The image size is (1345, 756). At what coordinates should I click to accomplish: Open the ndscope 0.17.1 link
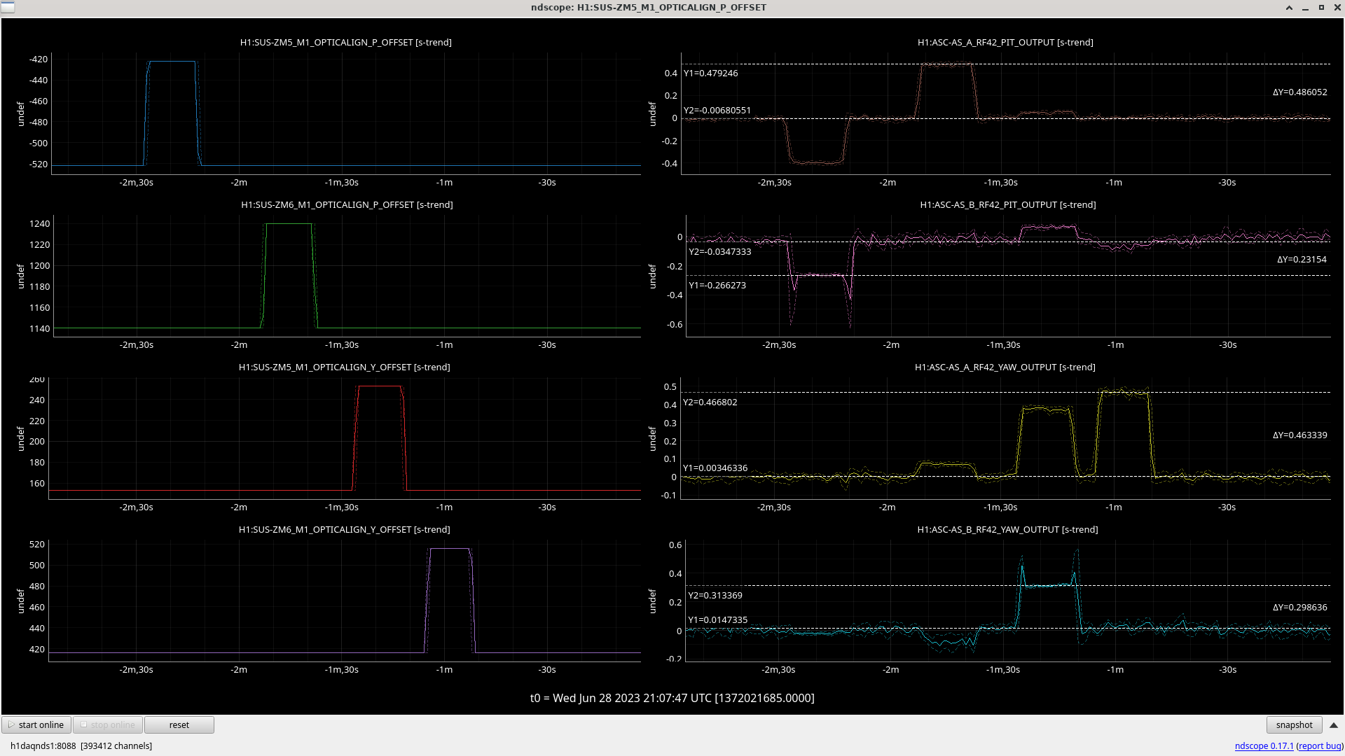[x=1264, y=746]
